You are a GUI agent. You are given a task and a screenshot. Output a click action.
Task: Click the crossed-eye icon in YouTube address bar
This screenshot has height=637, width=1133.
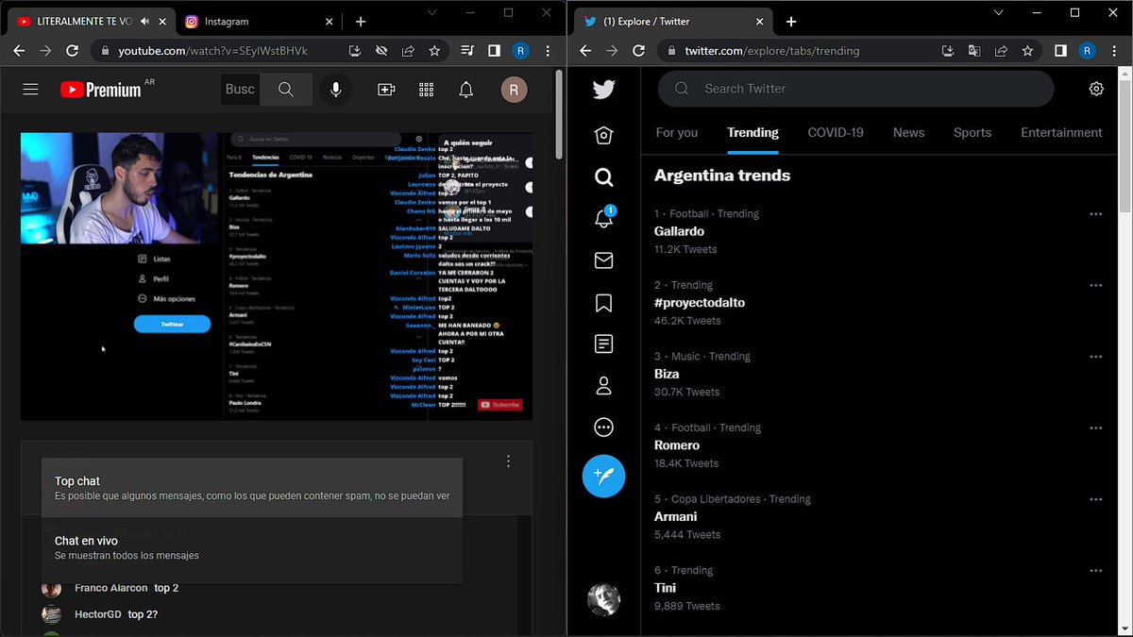381,51
